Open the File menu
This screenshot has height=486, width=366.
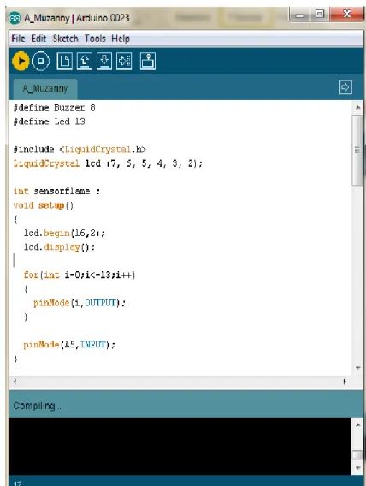point(18,39)
